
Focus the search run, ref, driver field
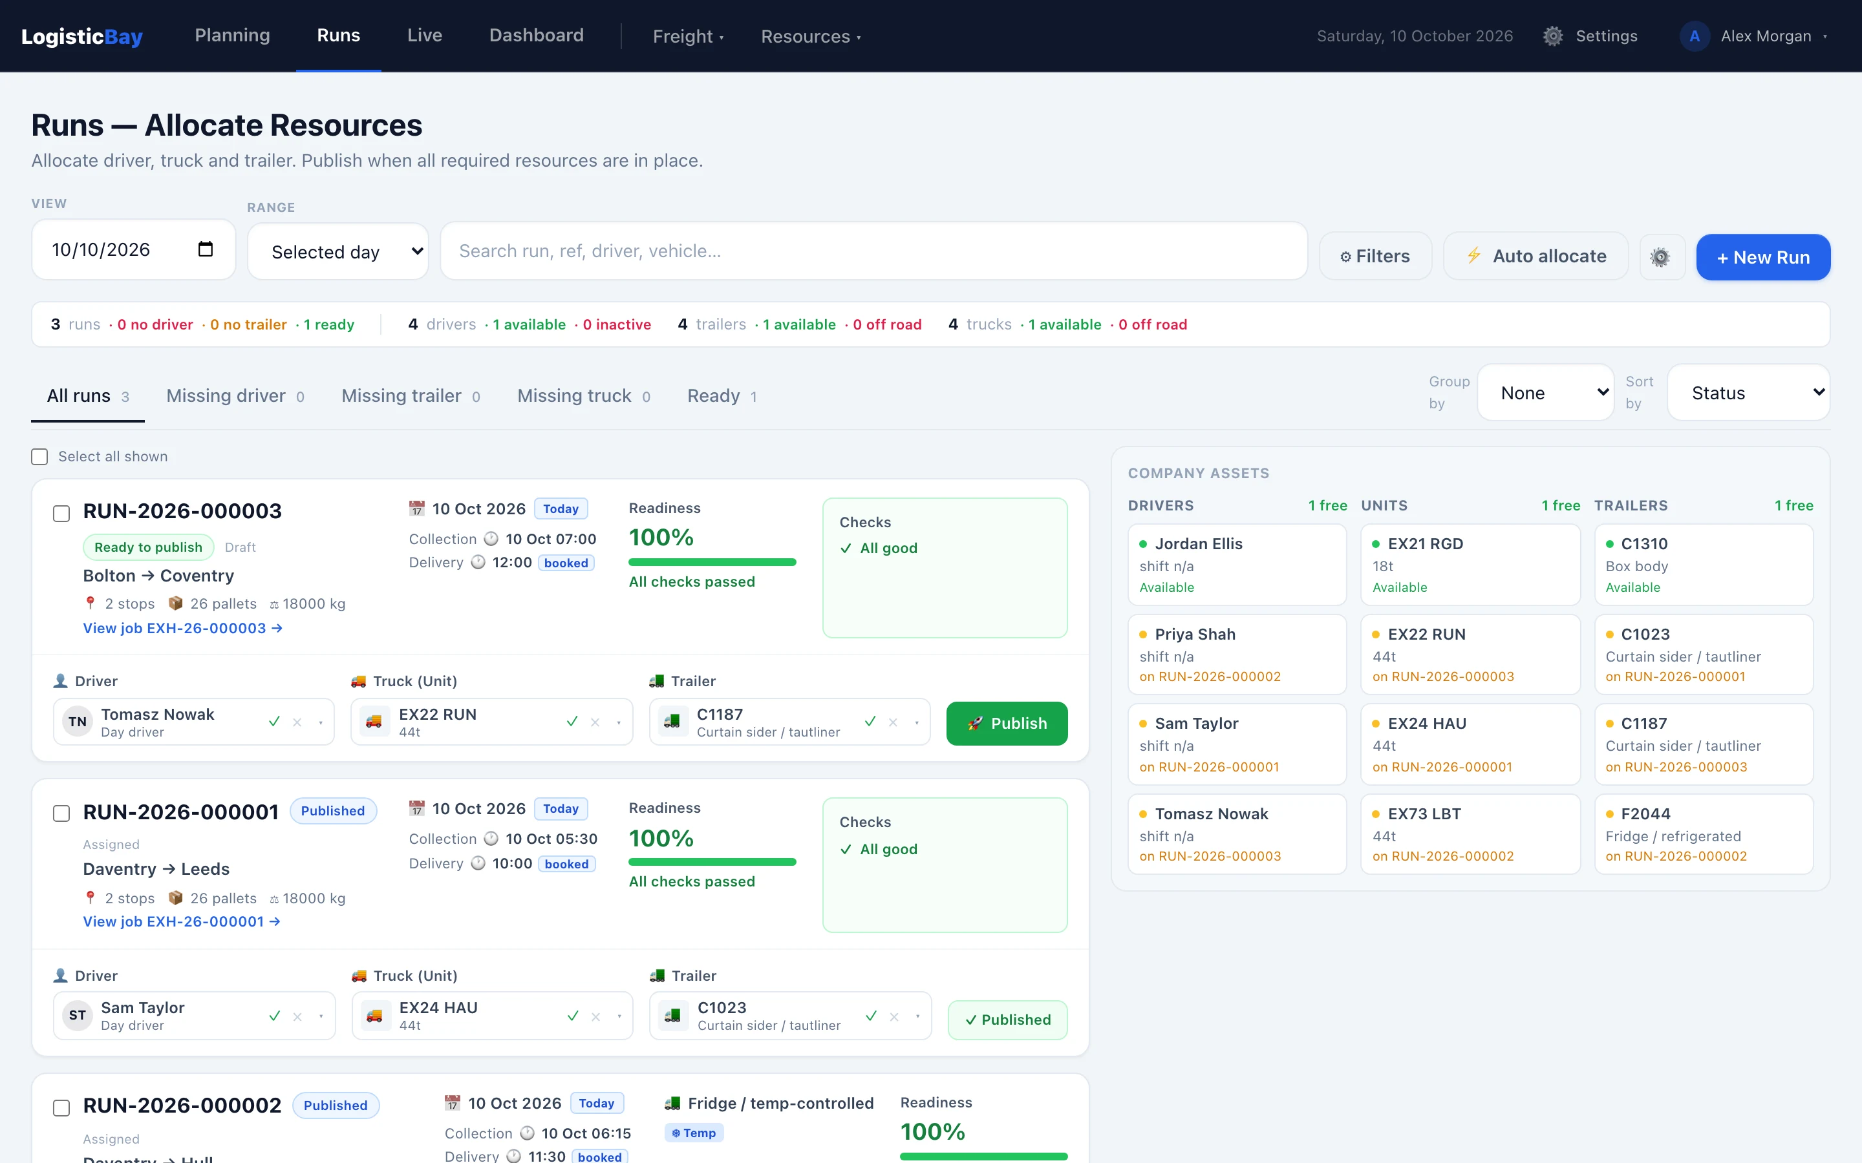[873, 251]
